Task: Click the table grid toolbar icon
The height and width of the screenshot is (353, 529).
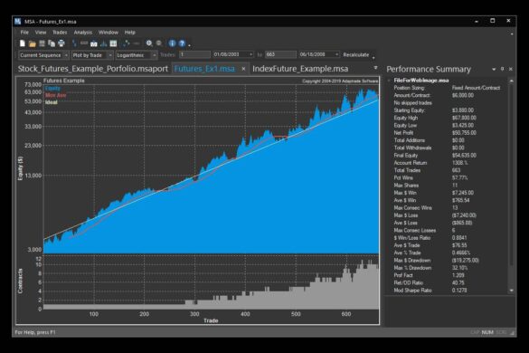Action: tap(113, 43)
